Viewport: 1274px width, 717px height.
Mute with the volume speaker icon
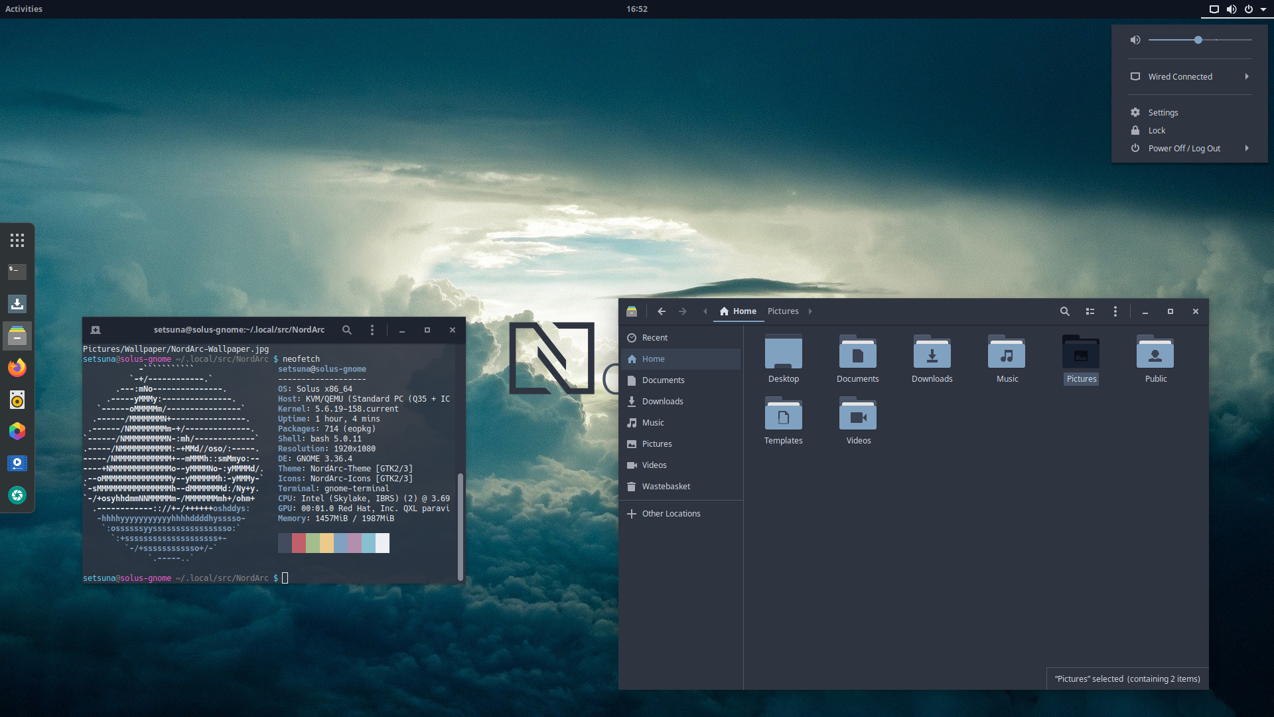(x=1135, y=40)
